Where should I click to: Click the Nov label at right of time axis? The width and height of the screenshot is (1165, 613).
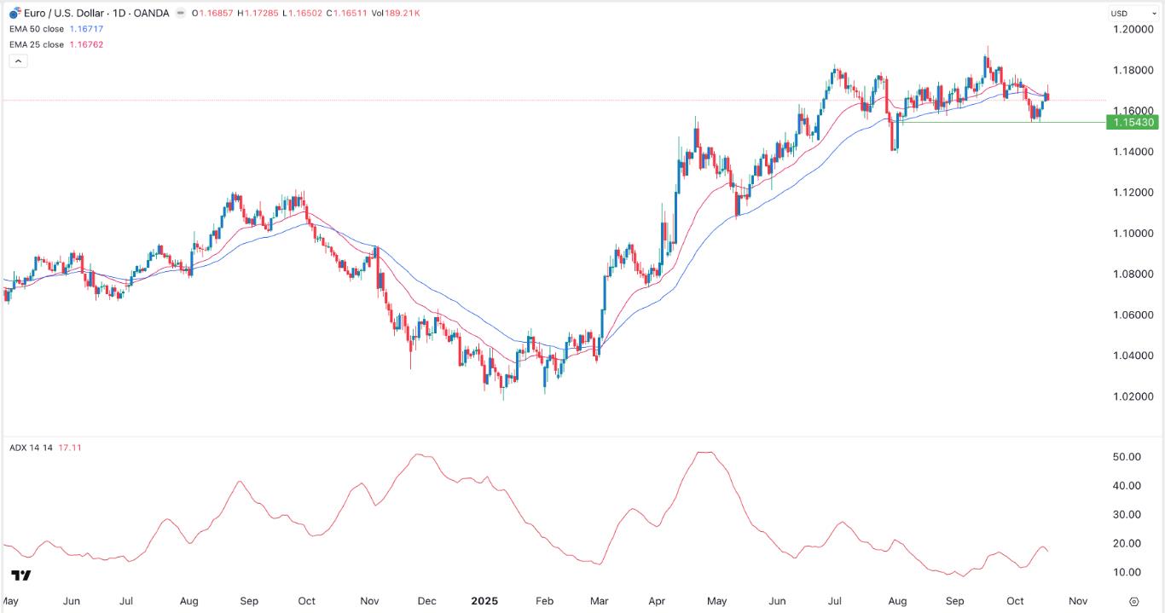click(x=1076, y=601)
